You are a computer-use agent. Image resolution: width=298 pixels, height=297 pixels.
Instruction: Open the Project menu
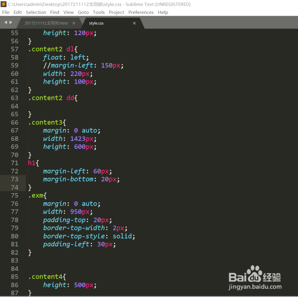117,12
